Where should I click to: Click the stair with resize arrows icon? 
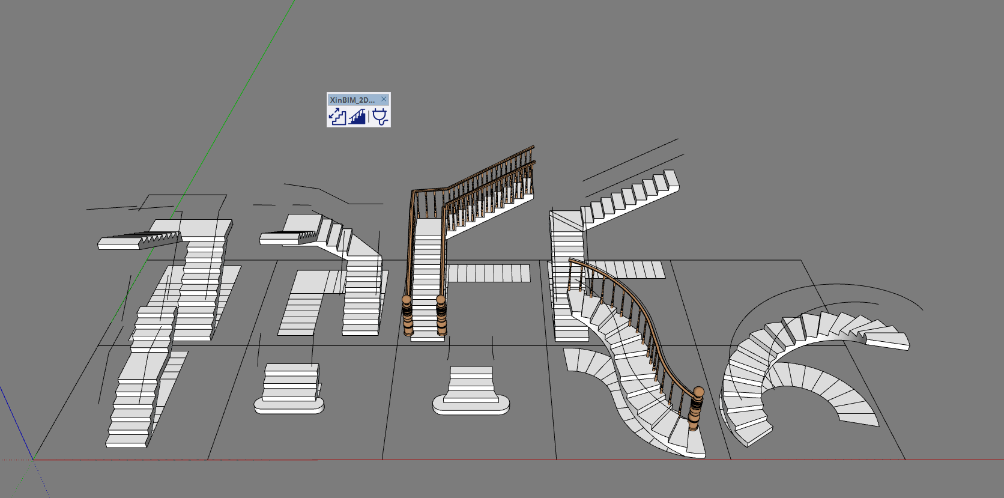click(337, 116)
